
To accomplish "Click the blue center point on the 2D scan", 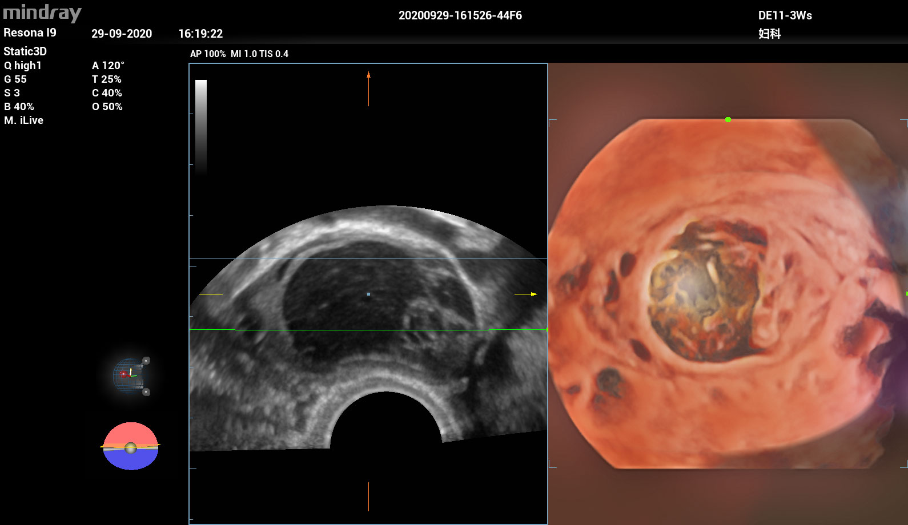I will point(368,294).
